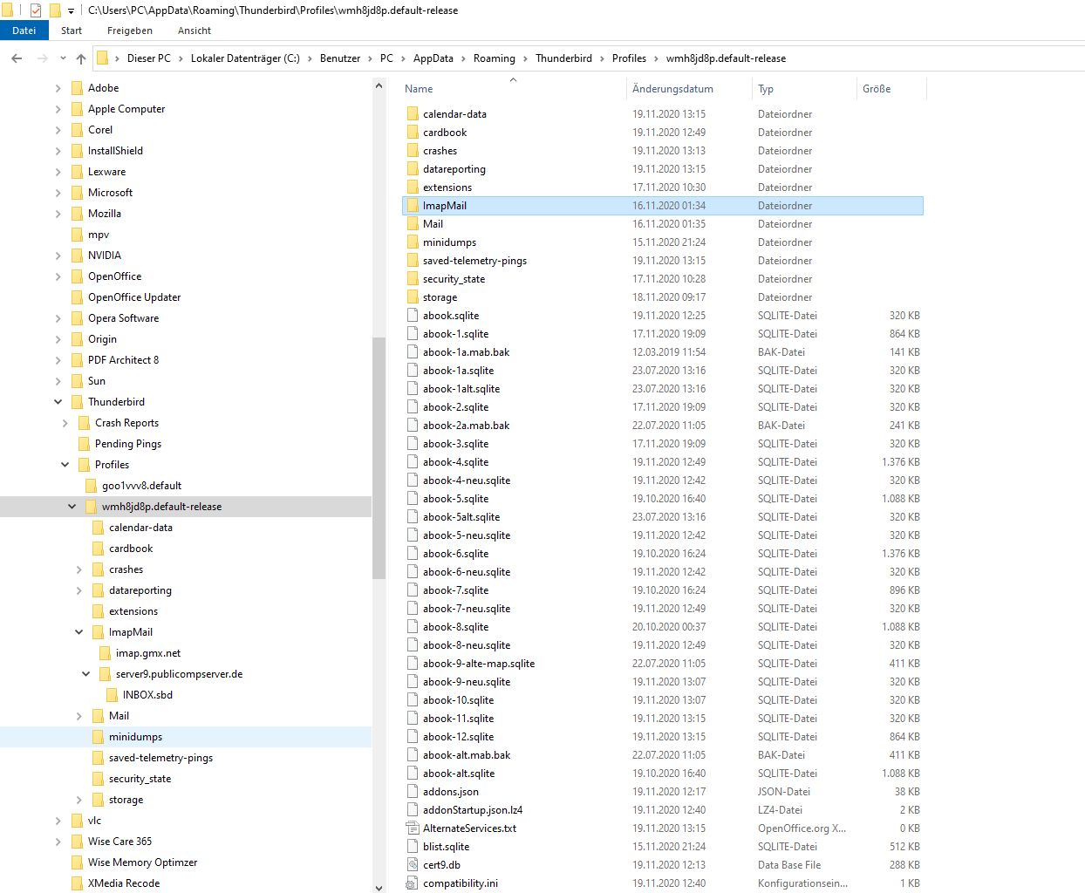The image size is (1085, 893).
Task: Click Roaming in the address breadcrumb
Action: pos(495,58)
